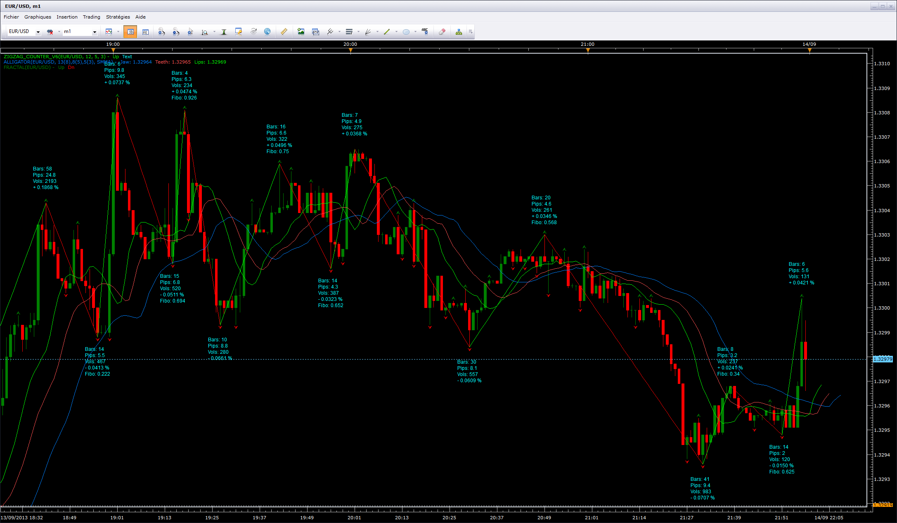Image resolution: width=897 pixels, height=523 pixels.
Task: Select the ellipse shape tool
Action: pyautogui.click(x=406, y=32)
